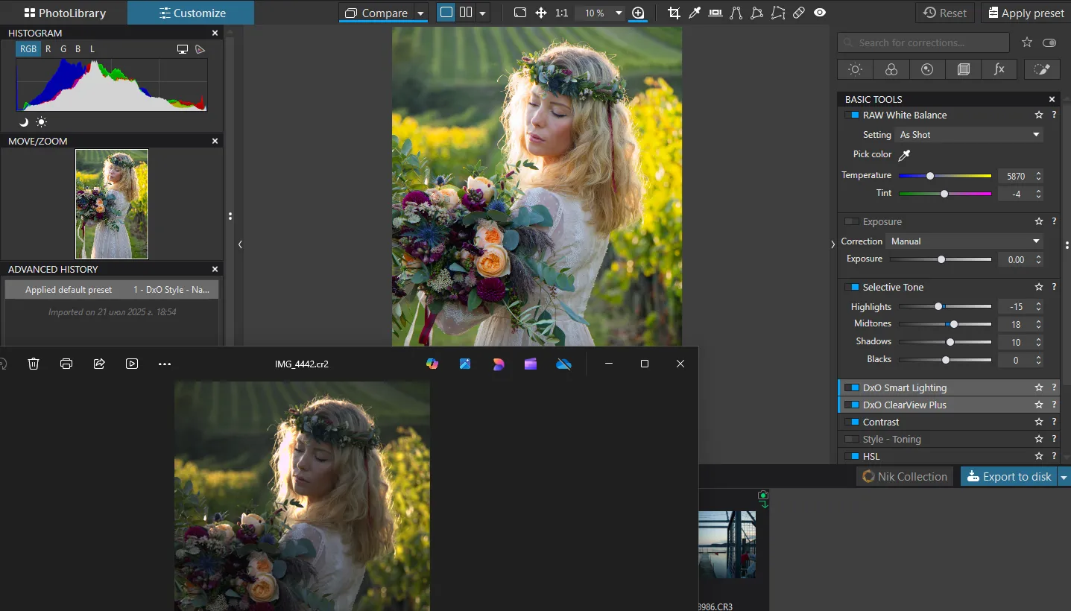This screenshot has width=1071, height=611.
Task: Click the Copilot icon in photo viewer
Action: pyautogui.click(x=432, y=364)
